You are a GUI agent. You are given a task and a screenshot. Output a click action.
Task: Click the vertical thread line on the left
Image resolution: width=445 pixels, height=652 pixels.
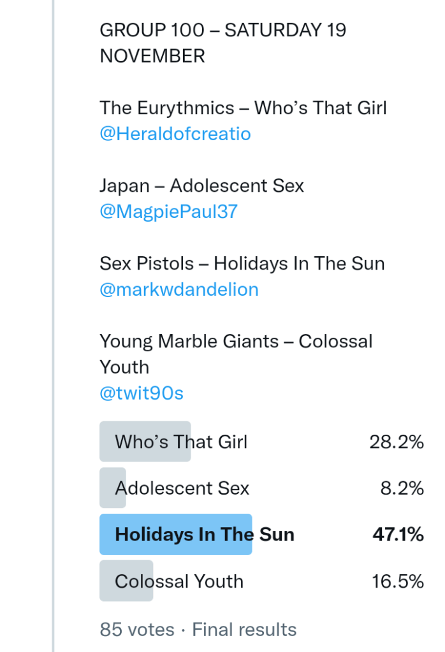(54, 319)
